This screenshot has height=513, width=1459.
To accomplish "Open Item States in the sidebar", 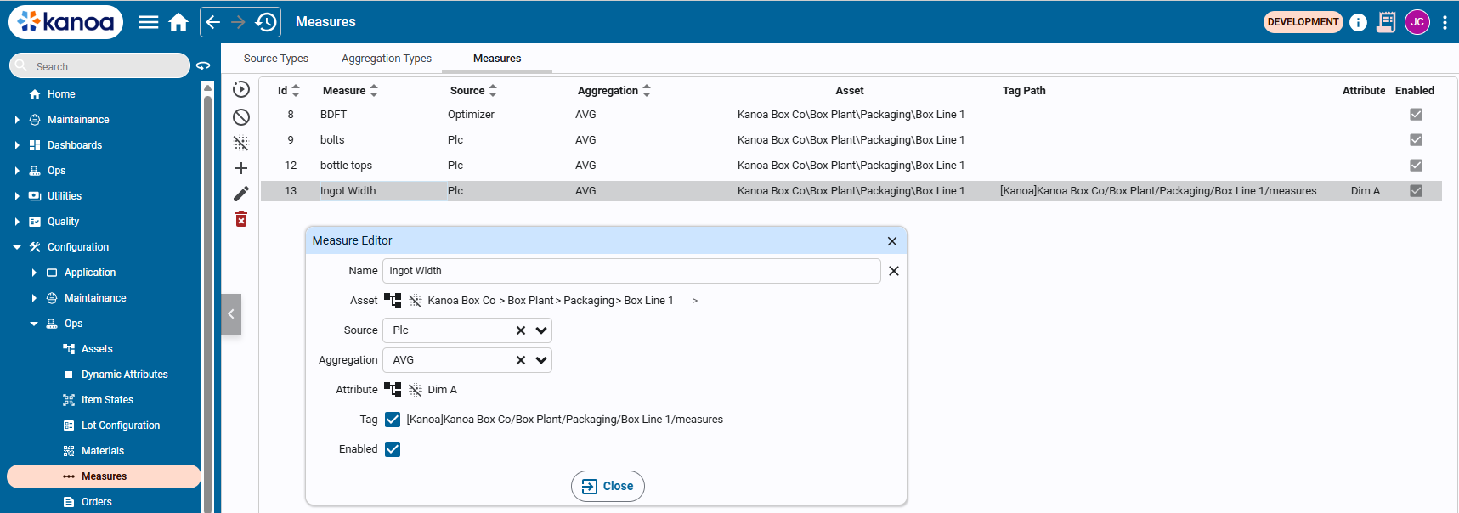I will (x=107, y=400).
